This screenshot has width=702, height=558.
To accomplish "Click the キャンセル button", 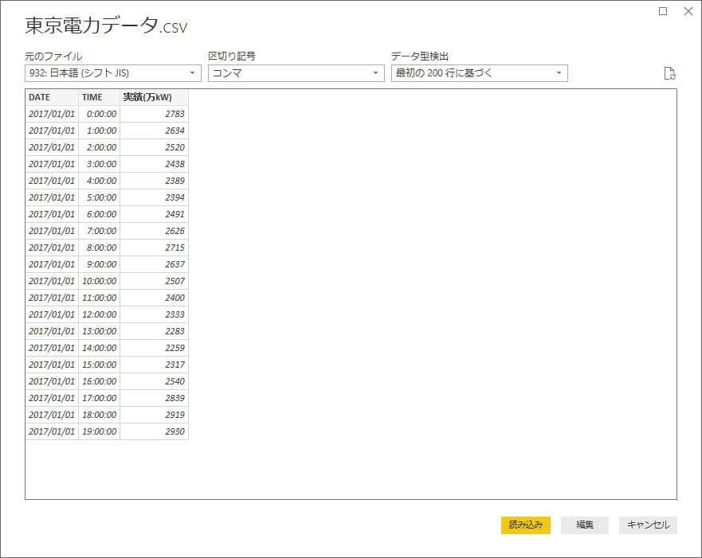I will (x=648, y=525).
